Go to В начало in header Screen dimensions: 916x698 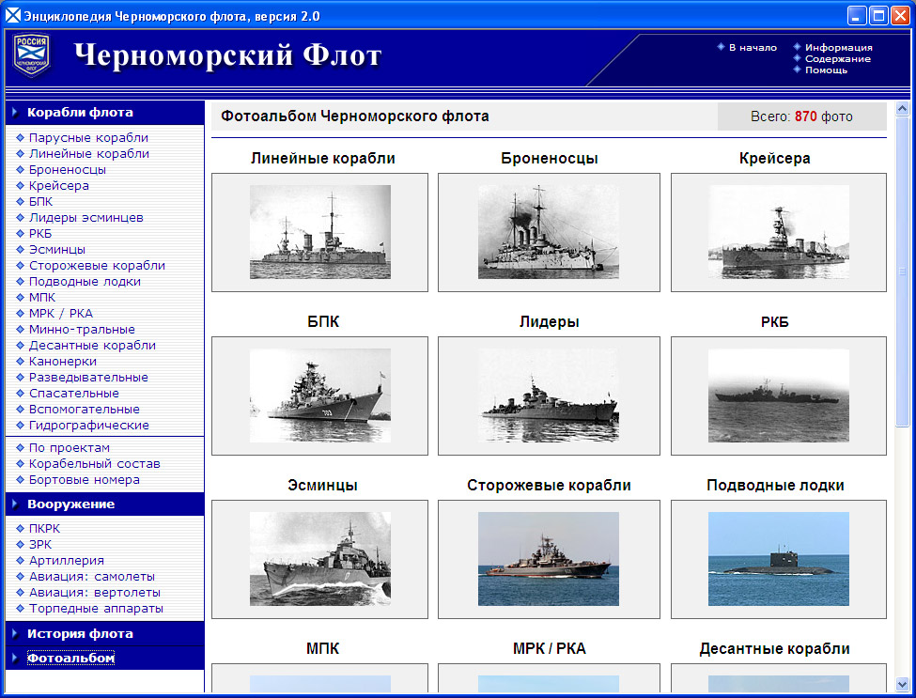click(753, 48)
